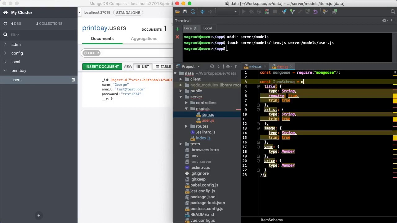This screenshot has height=223, width=397.
Task: Toggle code fold marker at the title line
Action: pyautogui.click(x=258, y=86)
